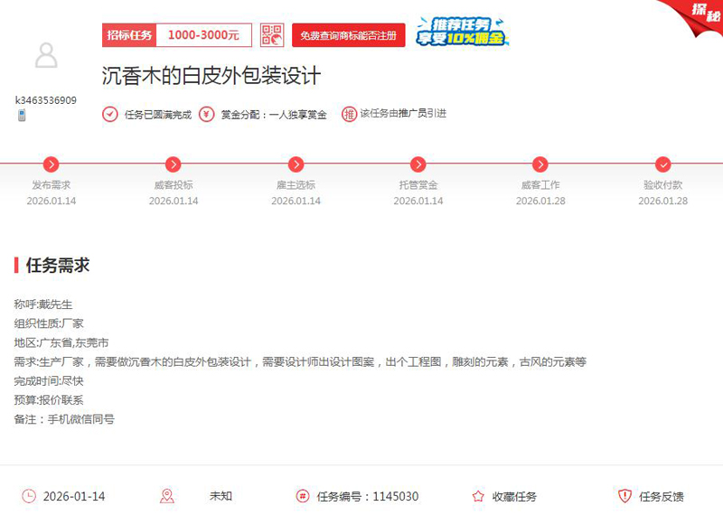Image resolution: width=723 pixels, height=515 pixels.
Task: Click the 完成时间:尽快 line
Action: (49, 381)
